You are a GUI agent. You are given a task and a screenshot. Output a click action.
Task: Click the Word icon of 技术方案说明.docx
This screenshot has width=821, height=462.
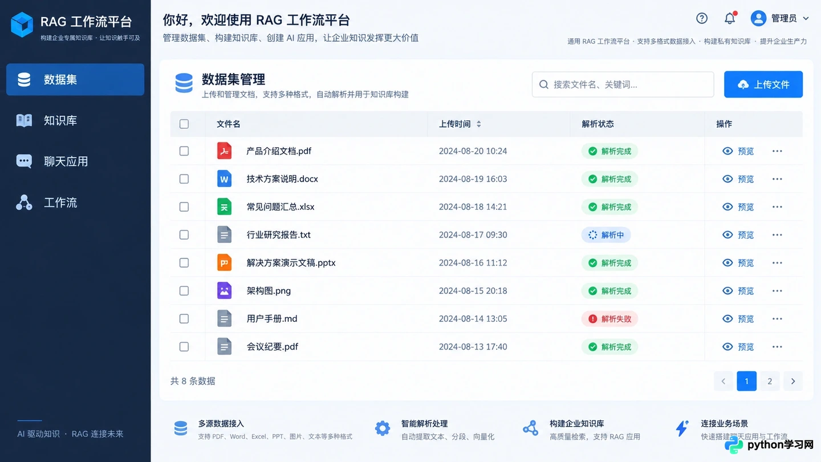(225, 179)
